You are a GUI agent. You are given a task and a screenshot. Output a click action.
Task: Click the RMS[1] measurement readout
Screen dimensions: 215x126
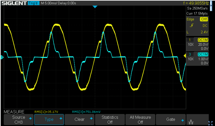click(x=46, y=112)
